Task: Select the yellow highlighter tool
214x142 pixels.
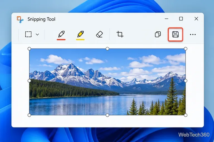Action: coord(80,35)
